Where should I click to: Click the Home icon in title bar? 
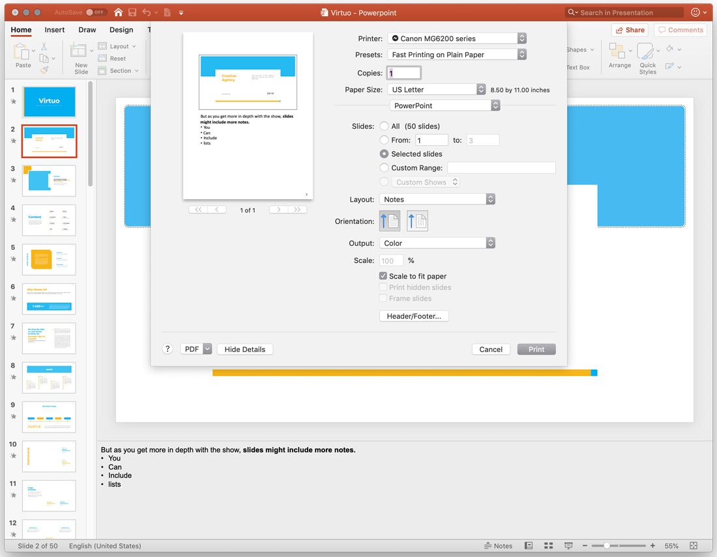click(118, 12)
